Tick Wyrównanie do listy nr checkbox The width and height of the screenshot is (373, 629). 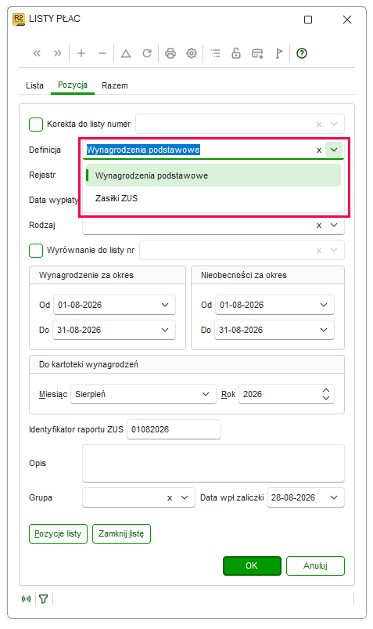[36, 251]
